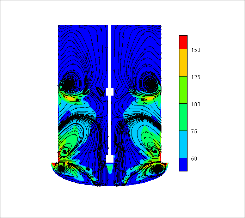Select the 125 legend label
This screenshot has height=218, width=245.
[x=196, y=77]
